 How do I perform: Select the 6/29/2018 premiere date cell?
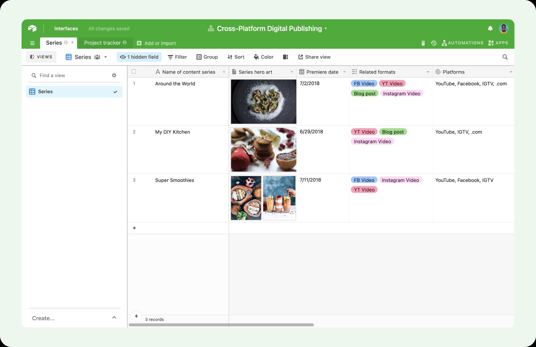pos(323,150)
